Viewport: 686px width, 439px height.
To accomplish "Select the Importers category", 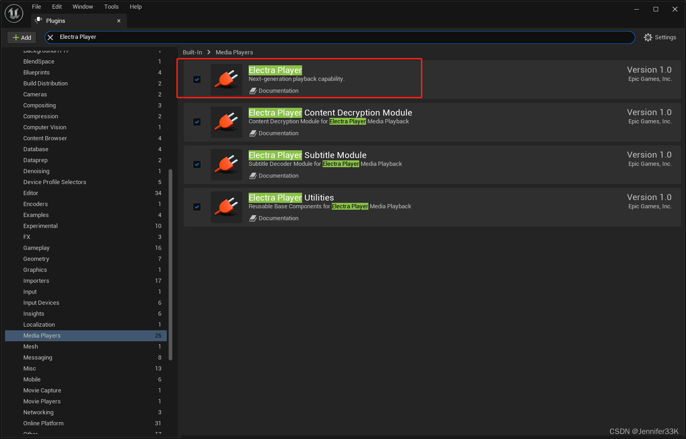I will (x=86, y=281).
